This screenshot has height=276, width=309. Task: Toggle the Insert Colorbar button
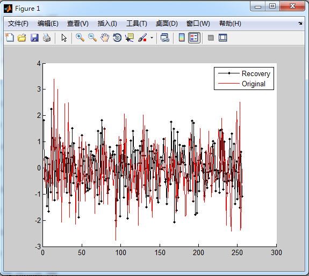(x=182, y=38)
